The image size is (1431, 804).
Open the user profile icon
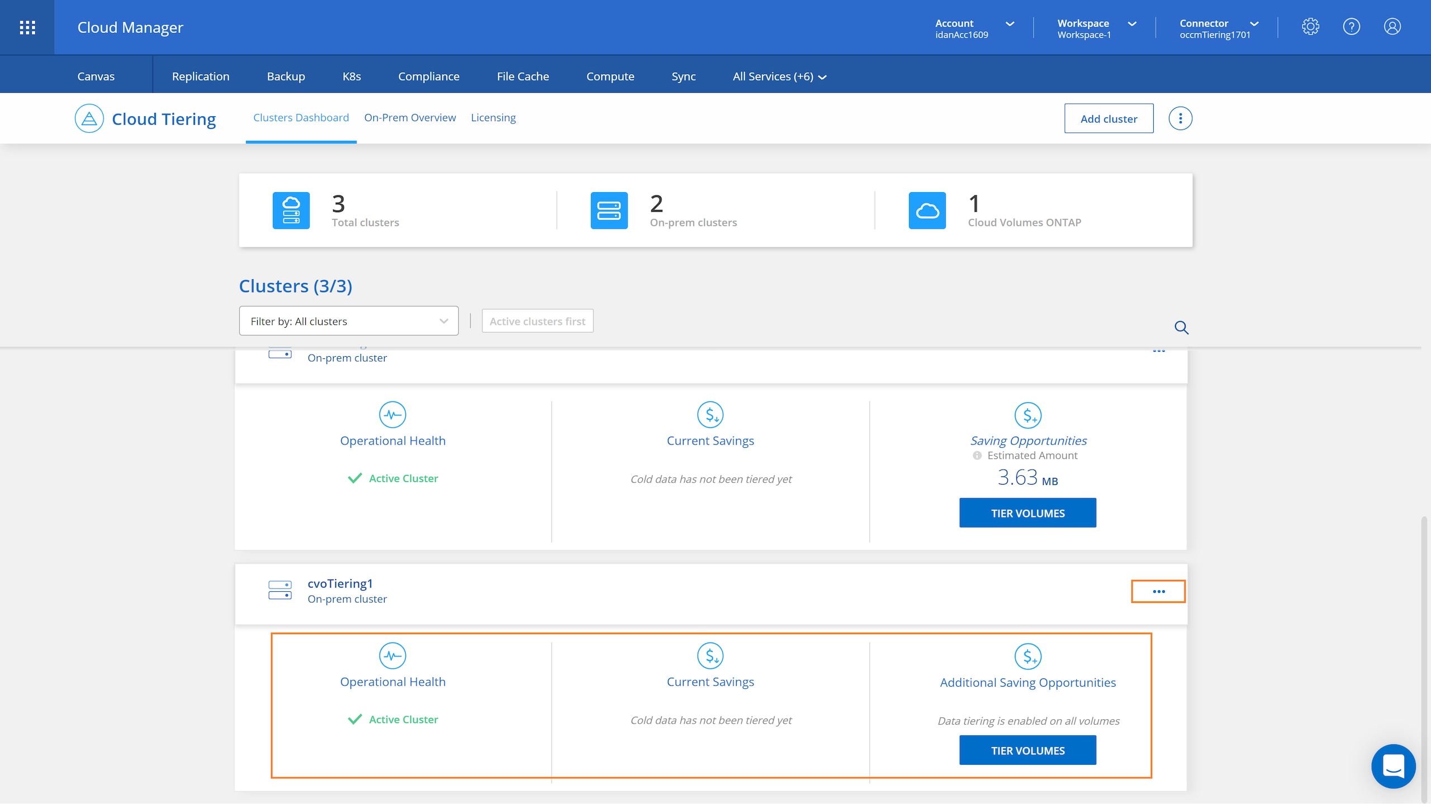pyautogui.click(x=1392, y=27)
